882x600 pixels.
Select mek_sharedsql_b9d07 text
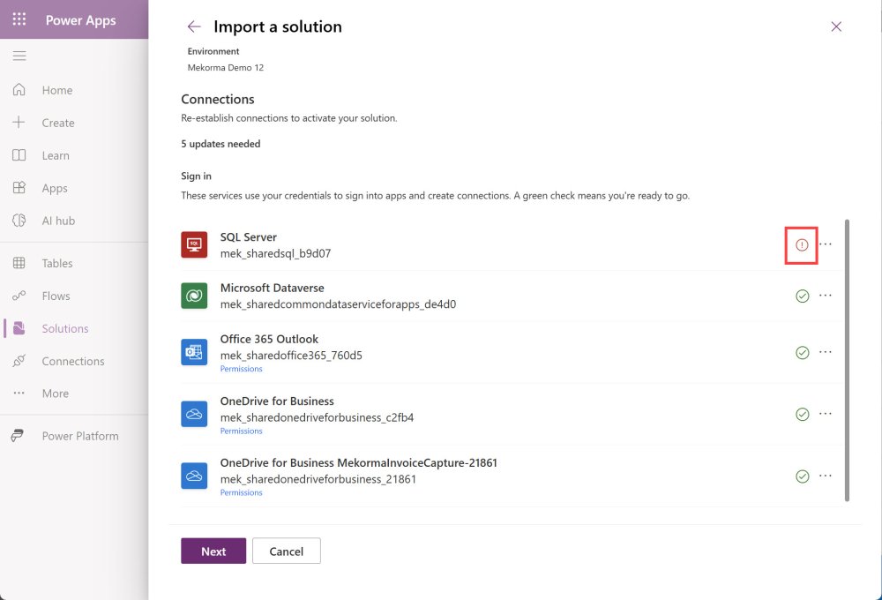click(275, 253)
